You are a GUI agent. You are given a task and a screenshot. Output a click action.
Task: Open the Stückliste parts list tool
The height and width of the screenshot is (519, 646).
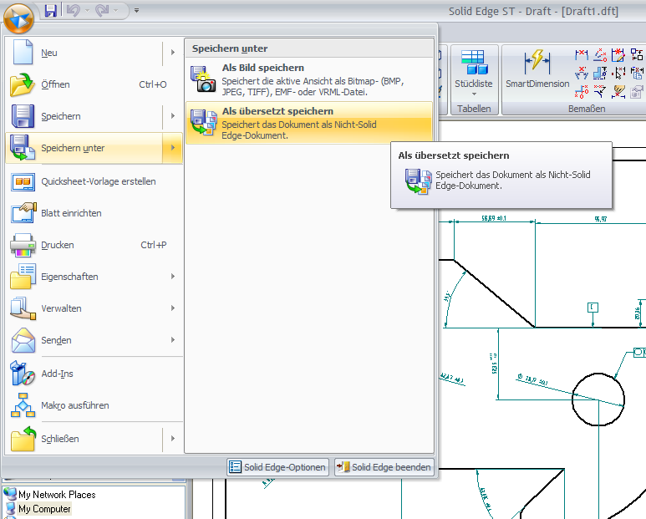point(473,71)
